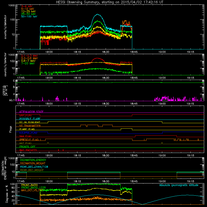Click the 50-100 keV peak near 18:25
Screen dimensions: 207x207
(98, 14)
